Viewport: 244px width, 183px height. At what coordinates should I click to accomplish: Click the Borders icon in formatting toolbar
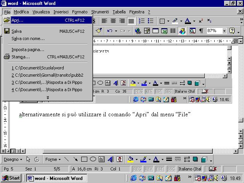[162, 21]
